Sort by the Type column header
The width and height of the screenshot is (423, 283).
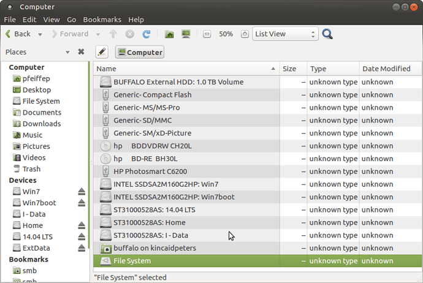point(333,69)
